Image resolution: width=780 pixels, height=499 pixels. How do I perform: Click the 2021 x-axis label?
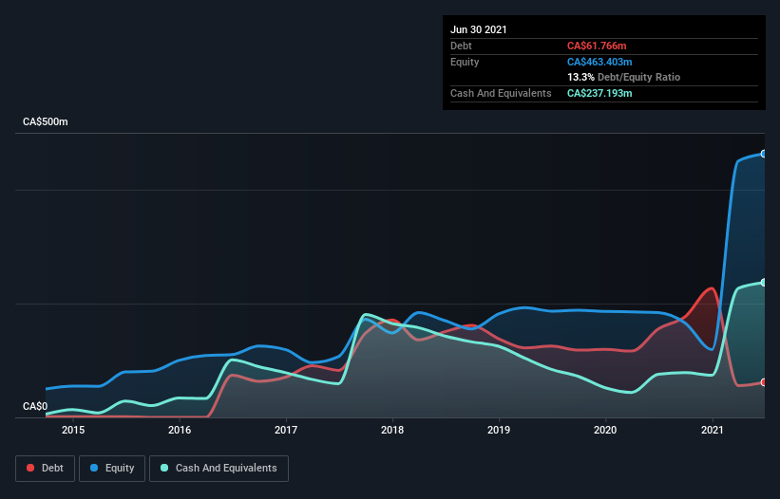point(712,430)
